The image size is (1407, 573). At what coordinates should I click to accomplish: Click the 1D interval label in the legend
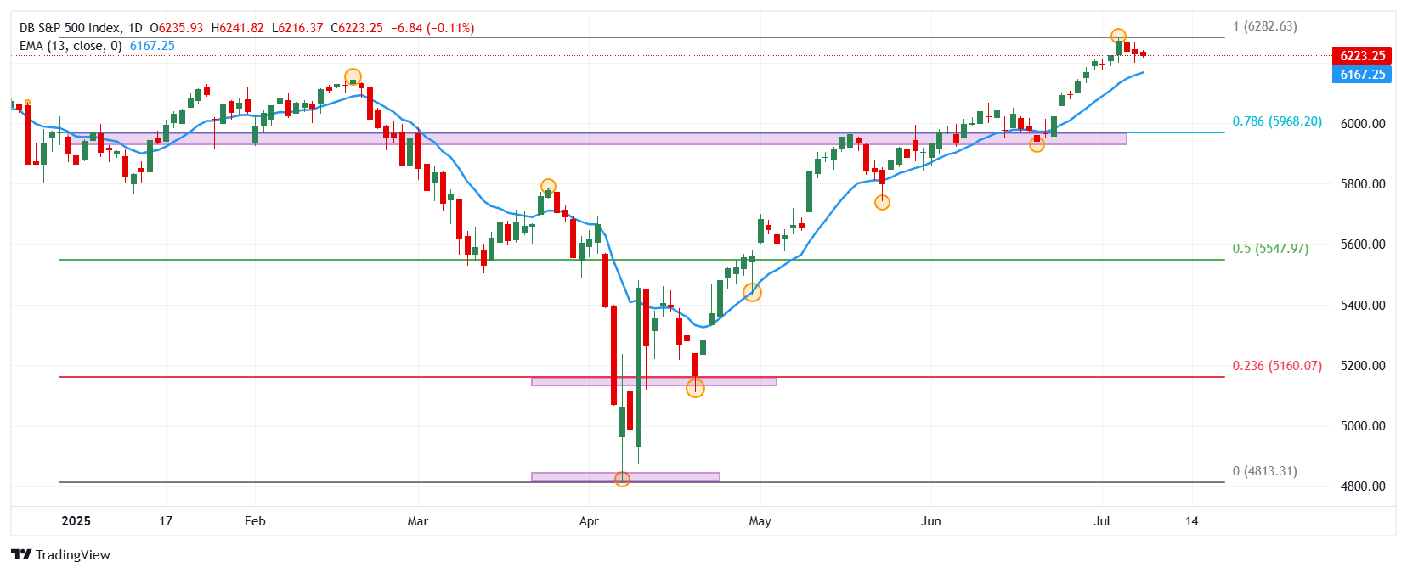click(x=135, y=28)
